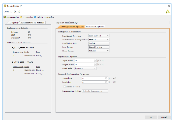Expand the Architectural Configuration dropdown
Viewport: 177px width, 122px height.
point(99,40)
